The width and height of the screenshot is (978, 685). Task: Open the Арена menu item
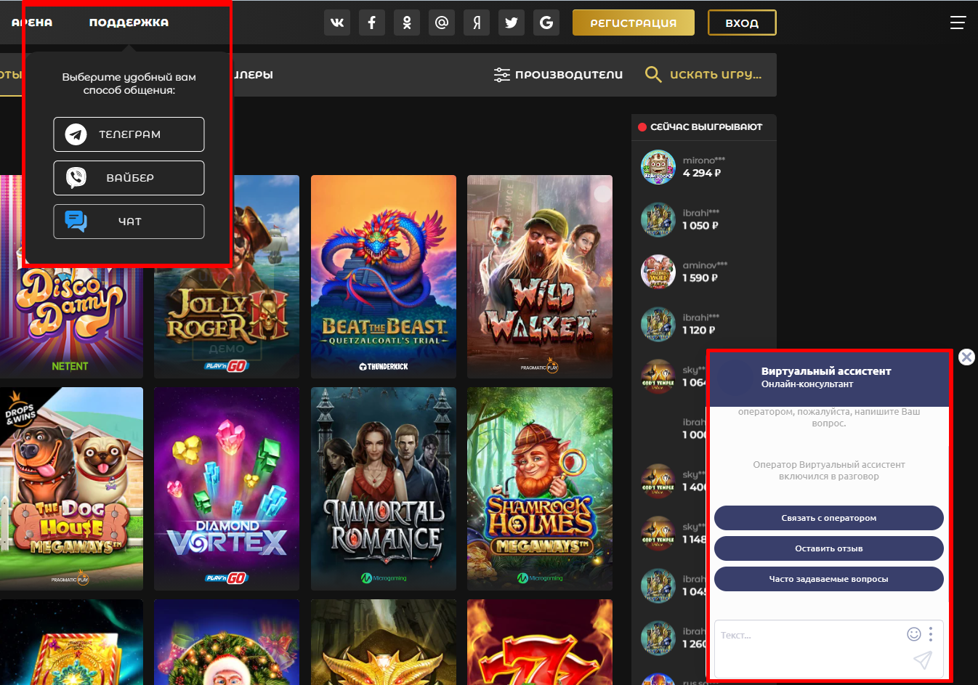pos(32,23)
